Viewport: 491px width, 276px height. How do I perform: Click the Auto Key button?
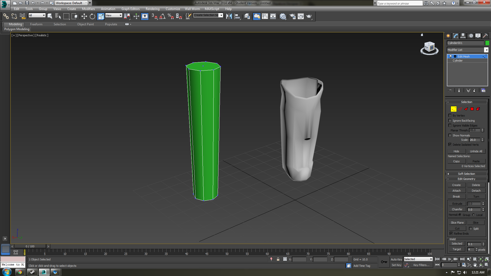[396, 259]
